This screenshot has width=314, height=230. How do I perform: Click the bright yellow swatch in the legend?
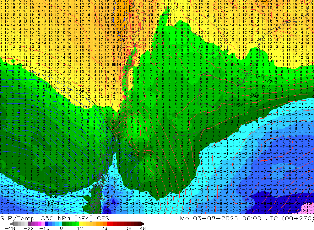coord(81,224)
